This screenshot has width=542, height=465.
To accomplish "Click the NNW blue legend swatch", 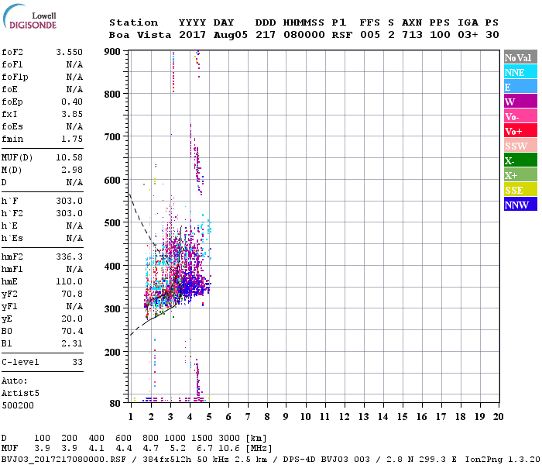I will pos(520,205).
